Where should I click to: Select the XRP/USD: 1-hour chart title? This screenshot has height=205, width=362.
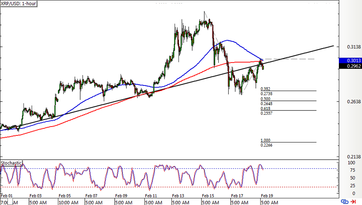pyautogui.click(x=18, y=4)
